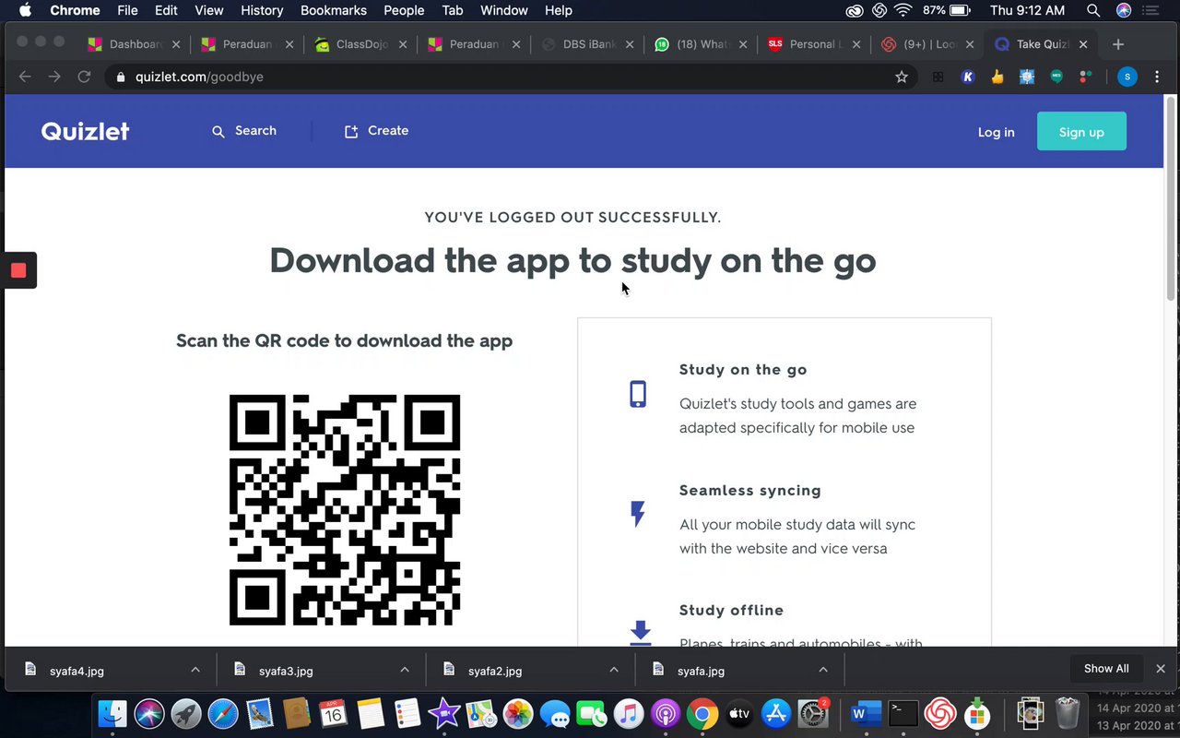Open the Window menu
The image size is (1180, 738).
(504, 10)
